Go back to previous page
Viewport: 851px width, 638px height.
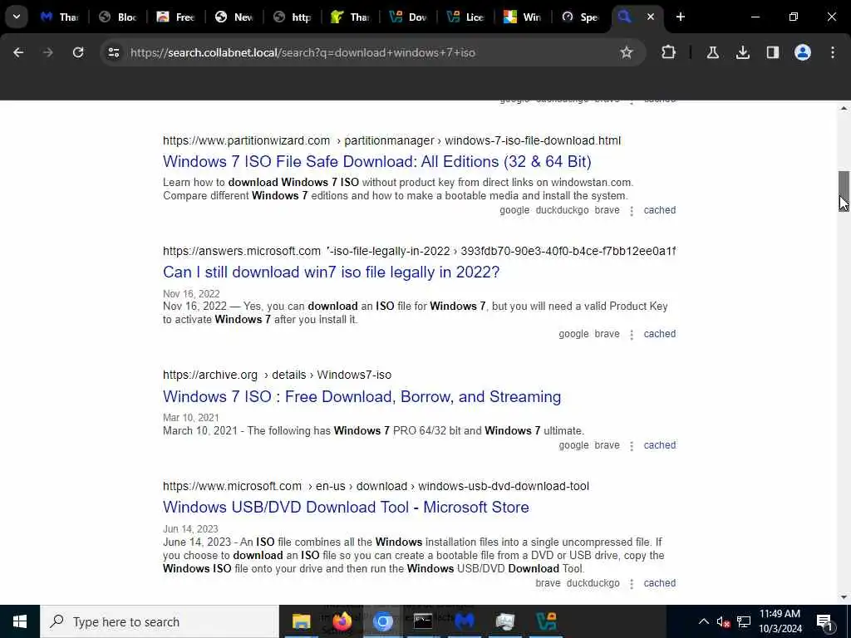pyautogui.click(x=18, y=52)
